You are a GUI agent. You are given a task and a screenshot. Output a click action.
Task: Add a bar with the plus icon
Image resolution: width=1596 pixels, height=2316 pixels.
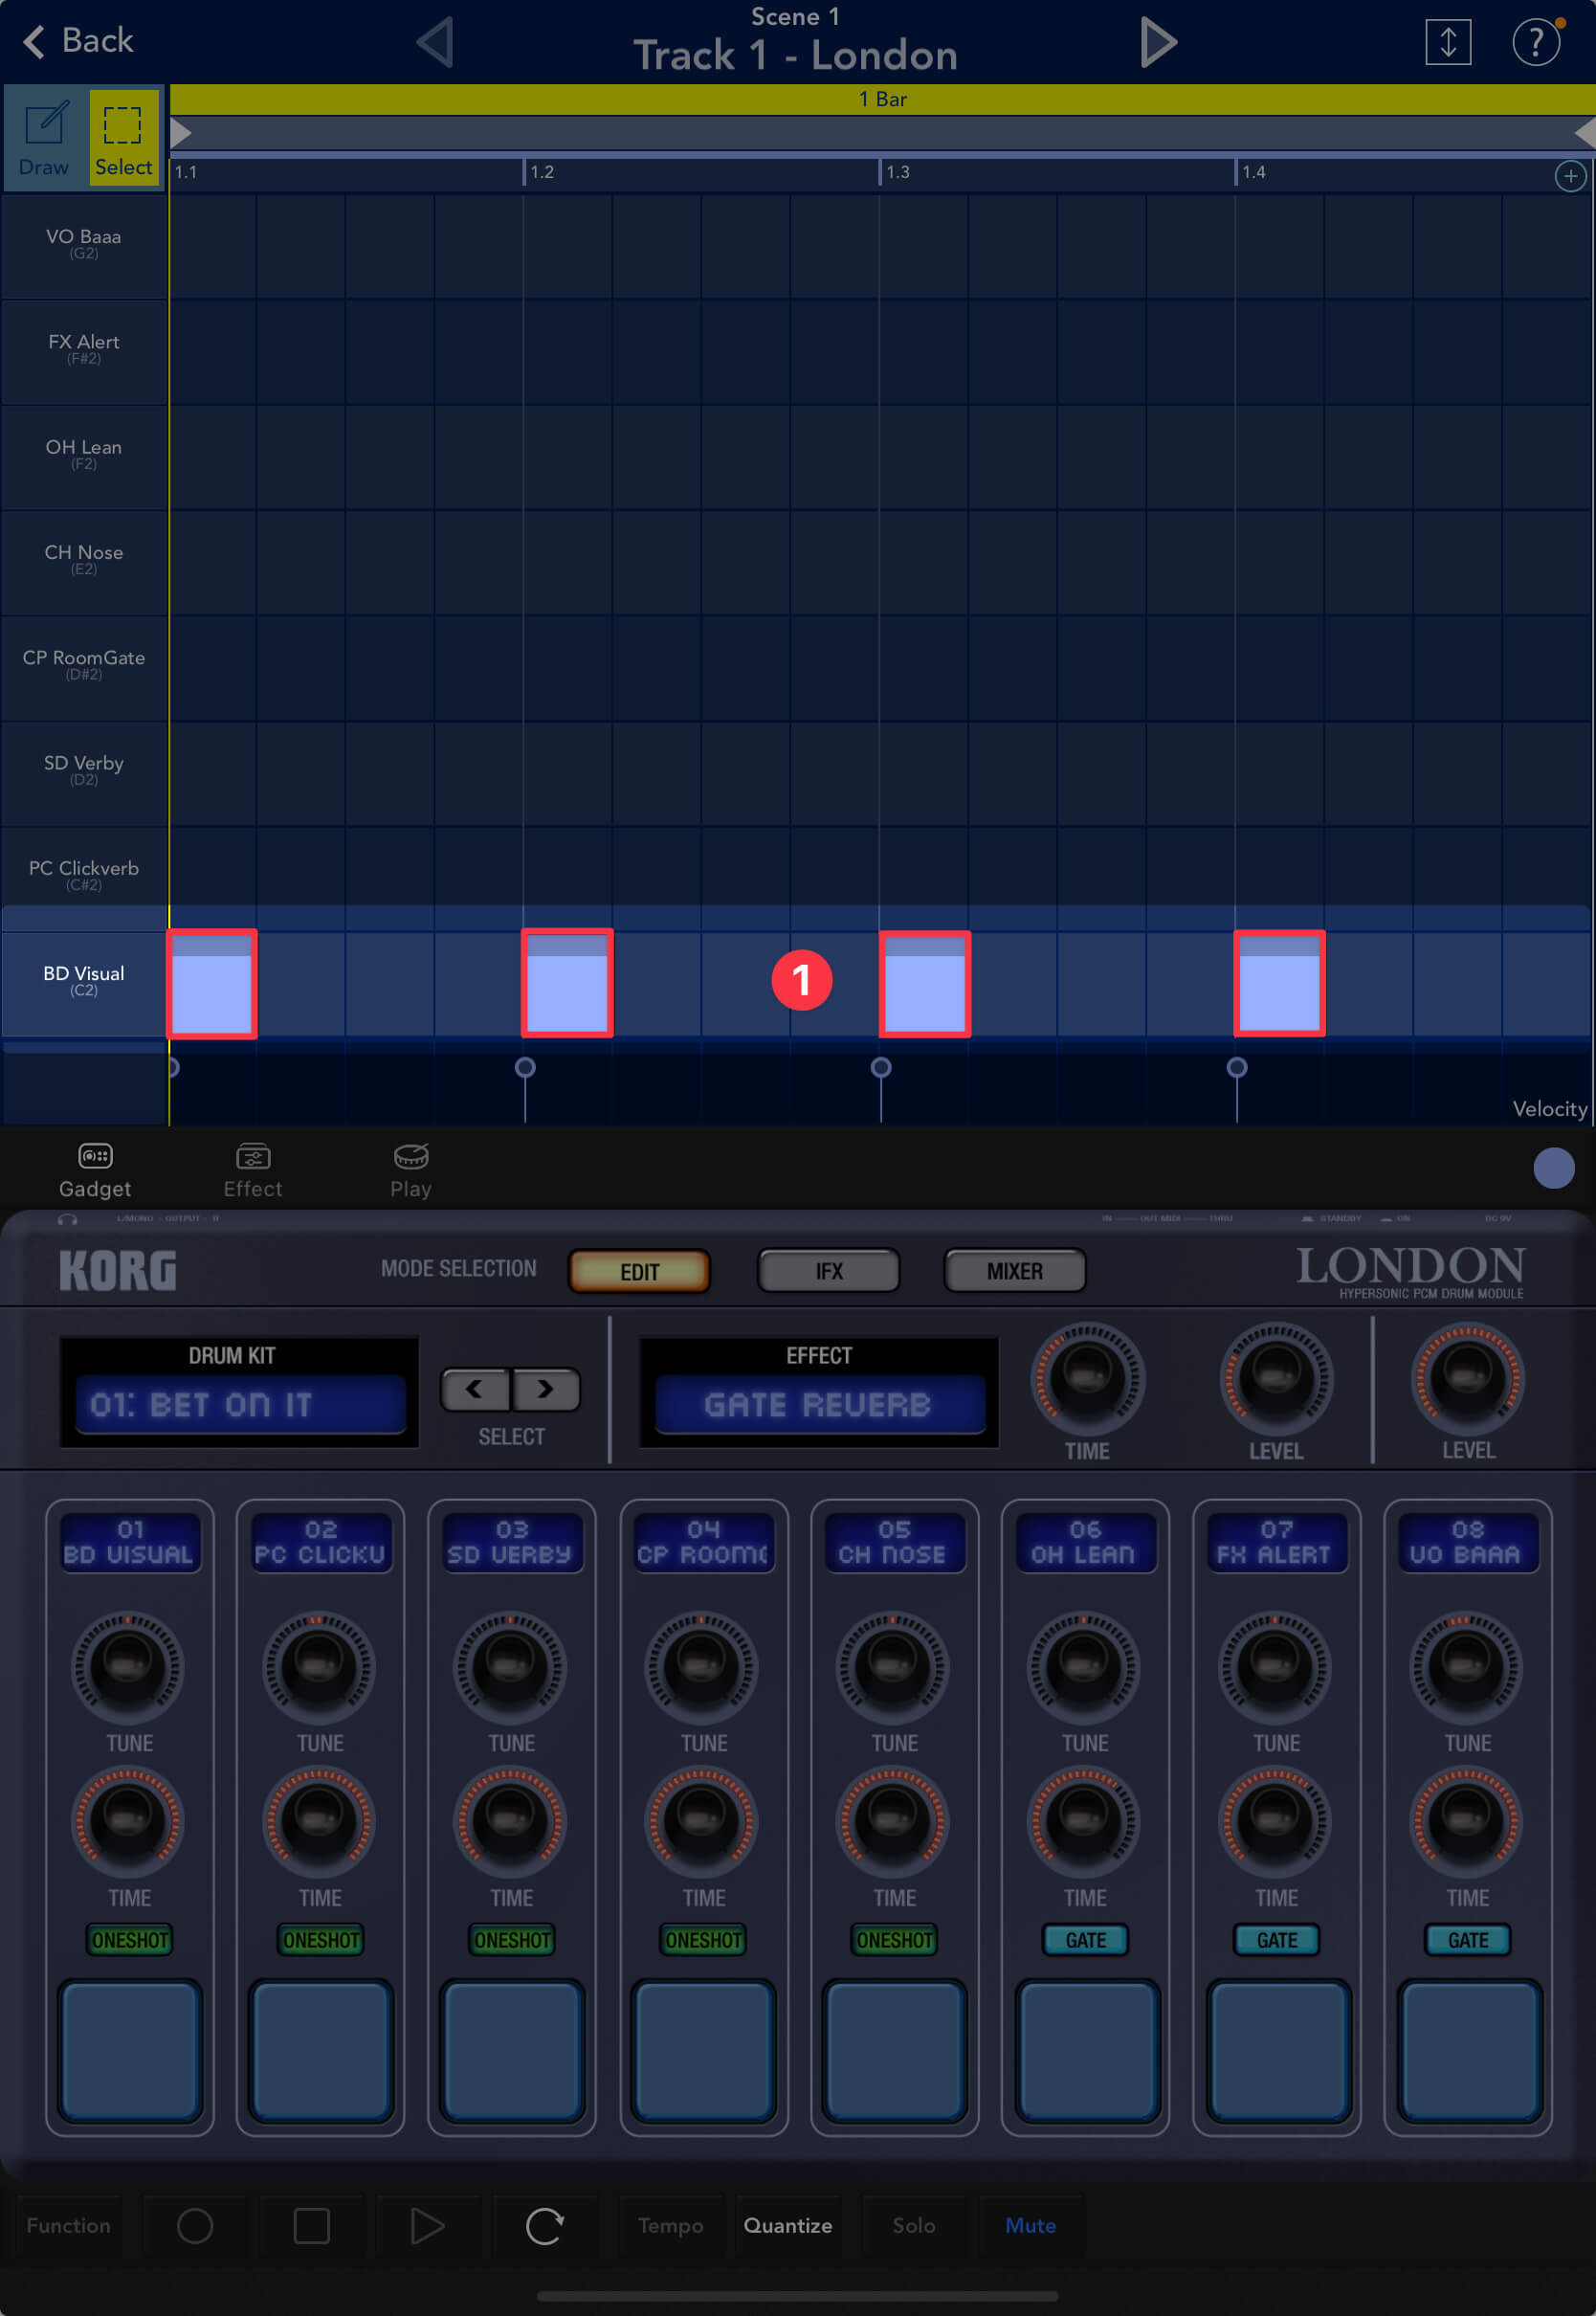point(1569,177)
